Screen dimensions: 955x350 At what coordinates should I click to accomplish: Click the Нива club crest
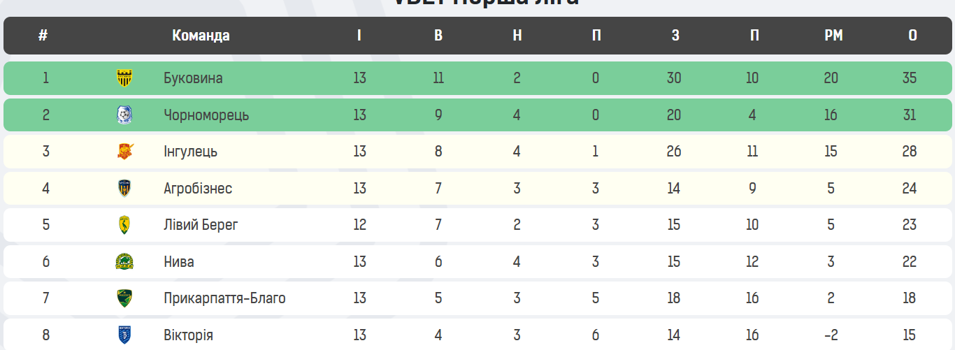124,262
